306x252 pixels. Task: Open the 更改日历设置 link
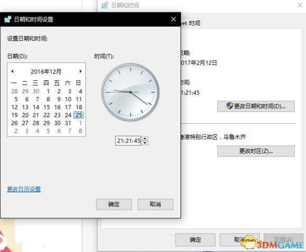click(x=24, y=189)
